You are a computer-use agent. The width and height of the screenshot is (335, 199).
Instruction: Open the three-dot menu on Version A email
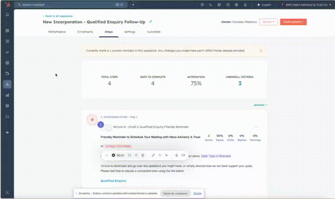256,127
